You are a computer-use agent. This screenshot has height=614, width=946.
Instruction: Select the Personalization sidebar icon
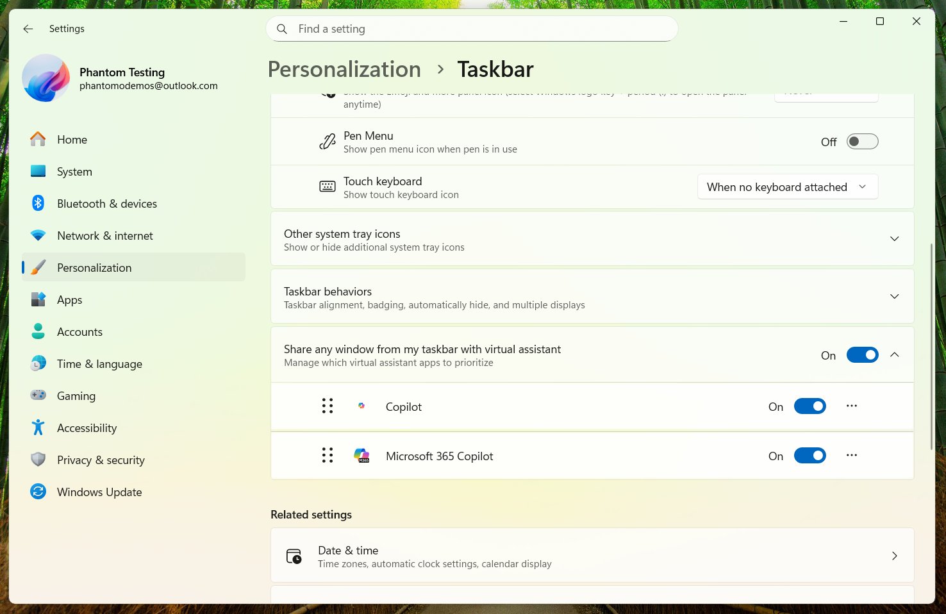[38, 267]
